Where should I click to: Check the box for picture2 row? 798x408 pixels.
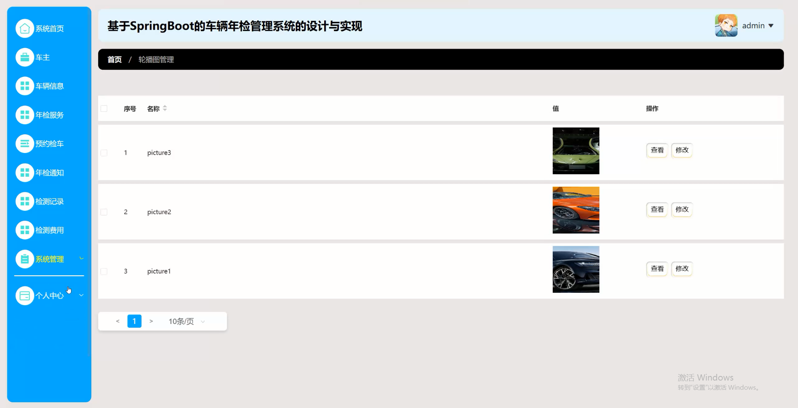click(104, 212)
